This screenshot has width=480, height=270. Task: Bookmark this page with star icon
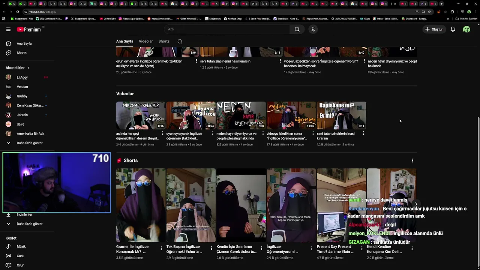[429, 12]
